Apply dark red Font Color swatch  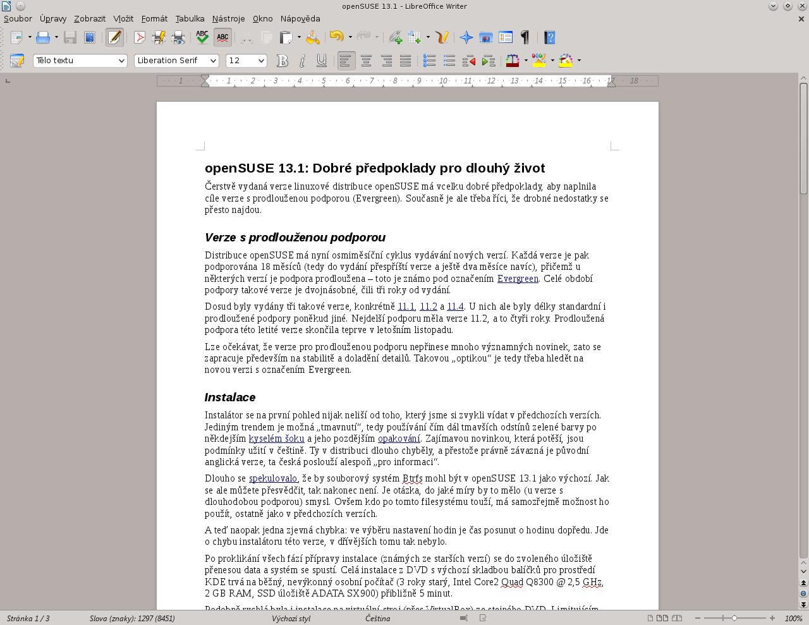pos(513,61)
